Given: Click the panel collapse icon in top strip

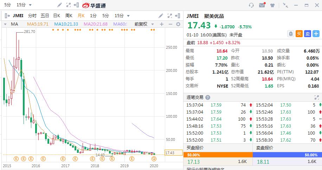Looking at the screenshot, I should (76, 5).
